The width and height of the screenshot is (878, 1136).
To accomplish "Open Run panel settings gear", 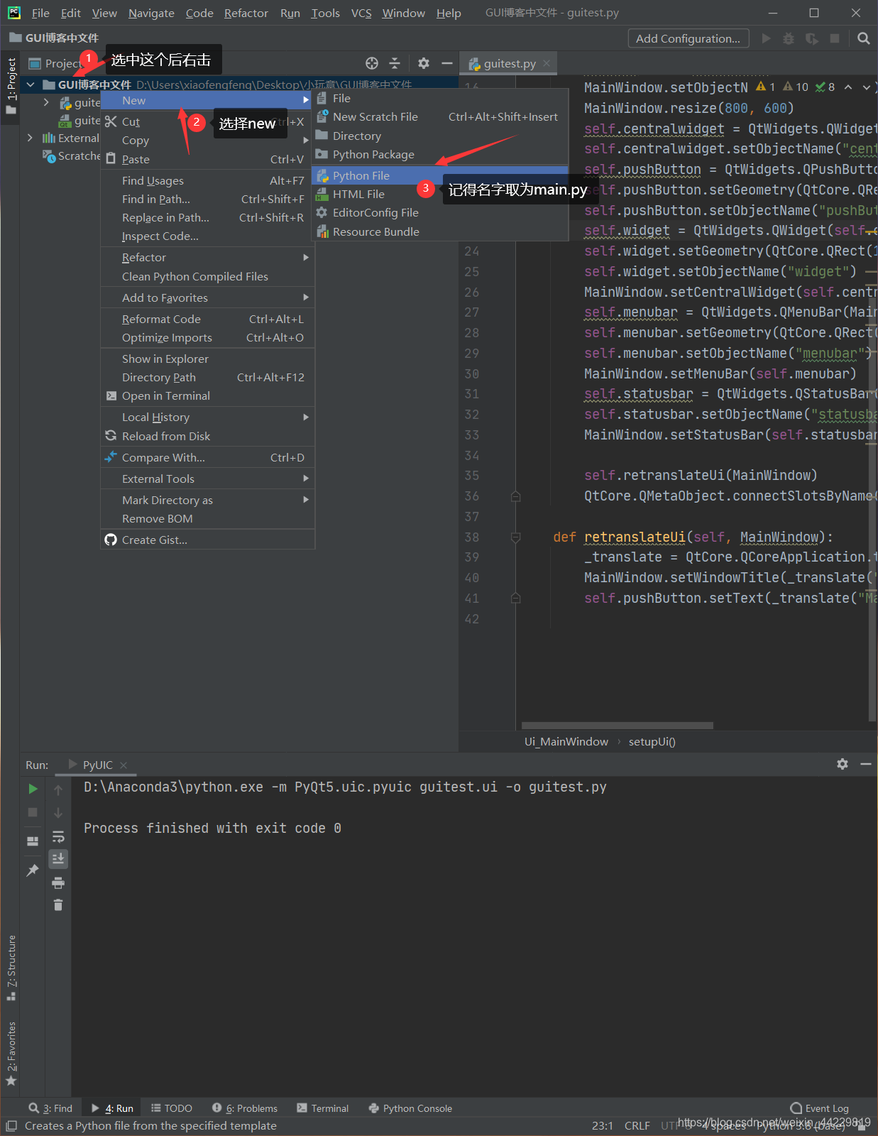I will click(x=843, y=764).
